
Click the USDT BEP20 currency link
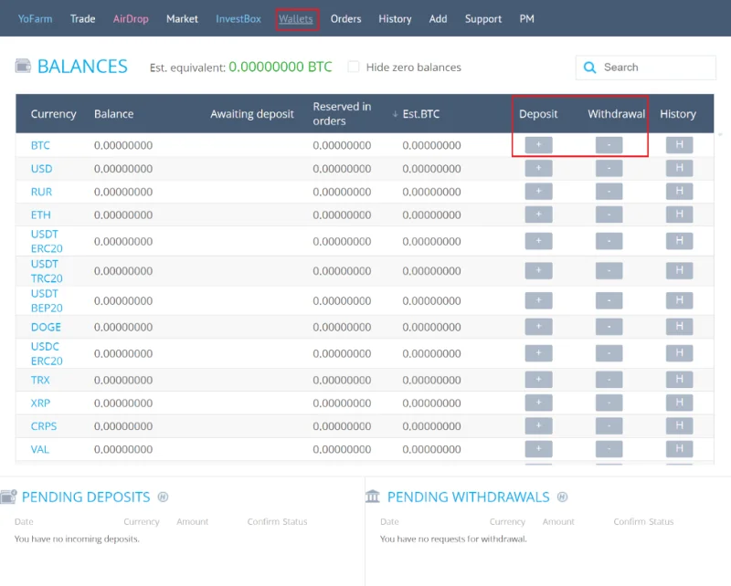(47, 300)
